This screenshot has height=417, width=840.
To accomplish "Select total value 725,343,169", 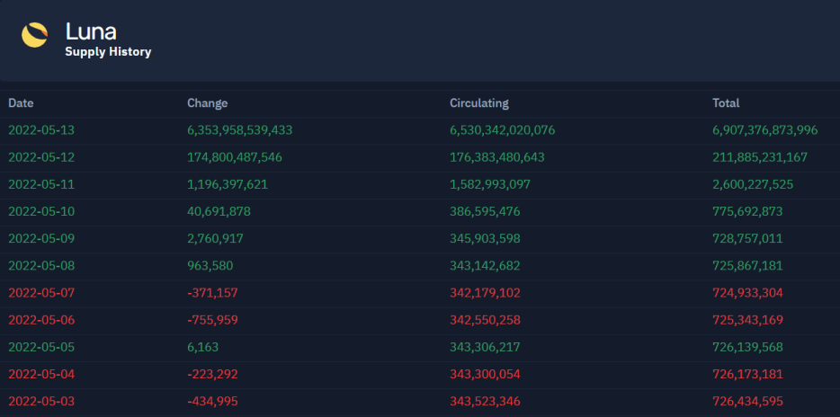I will (x=747, y=320).
